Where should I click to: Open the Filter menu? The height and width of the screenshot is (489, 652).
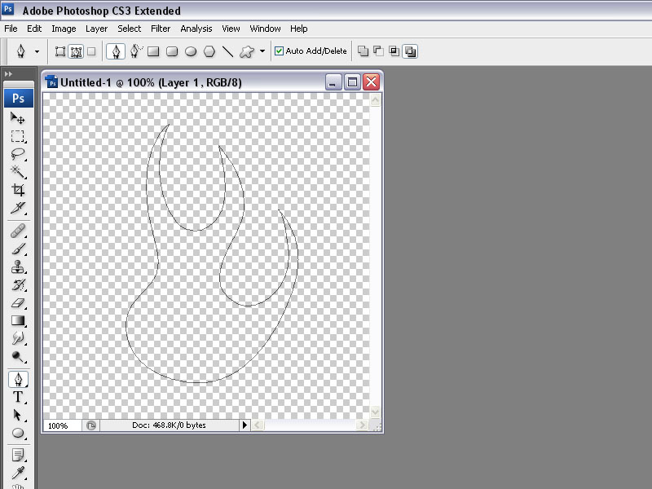tap(161, 29)
